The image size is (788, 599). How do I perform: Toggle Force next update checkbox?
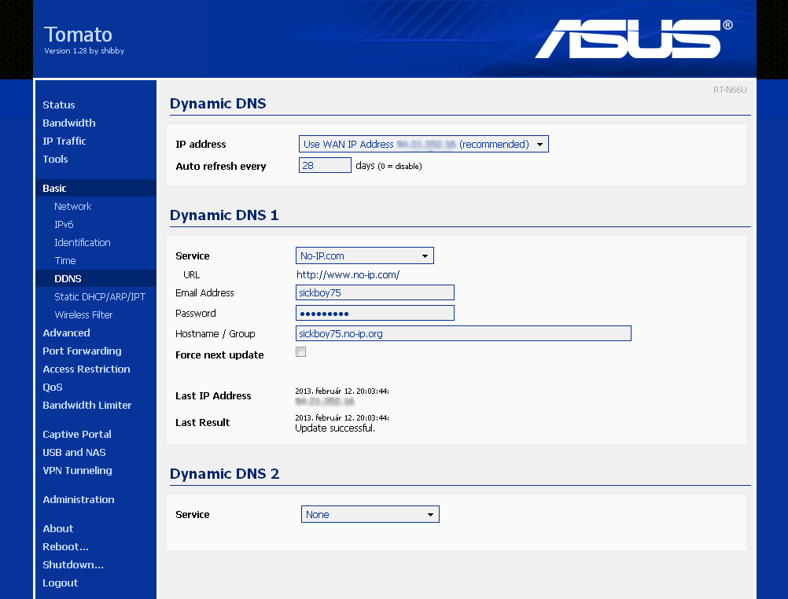point(301,351)
